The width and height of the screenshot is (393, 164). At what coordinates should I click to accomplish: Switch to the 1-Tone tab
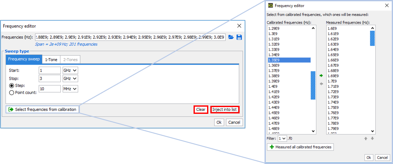click(51, 59)
